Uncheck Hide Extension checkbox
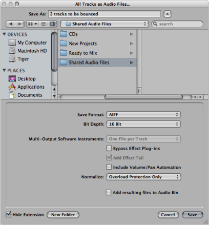 [x=8, y=214]
